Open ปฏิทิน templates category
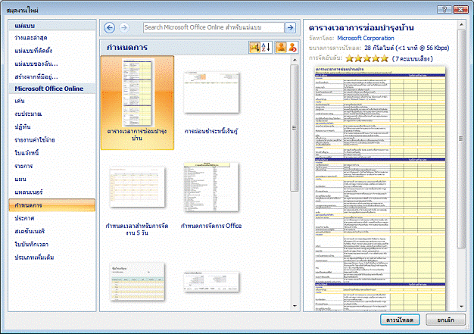Screen dimensions: 474x334 pyautogui.click(x=23, y=127)
